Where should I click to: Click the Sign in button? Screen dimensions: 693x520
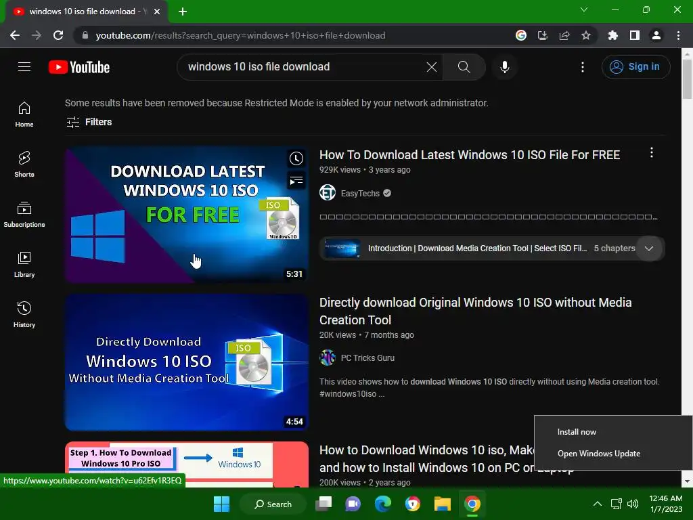635,67
